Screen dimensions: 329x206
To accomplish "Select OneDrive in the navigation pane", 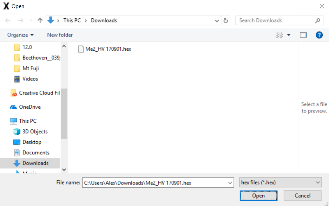I will tap(30, 107).
